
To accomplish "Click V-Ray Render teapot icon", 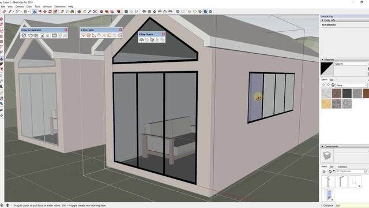I will pyautogui.click(x=31, y=35).
